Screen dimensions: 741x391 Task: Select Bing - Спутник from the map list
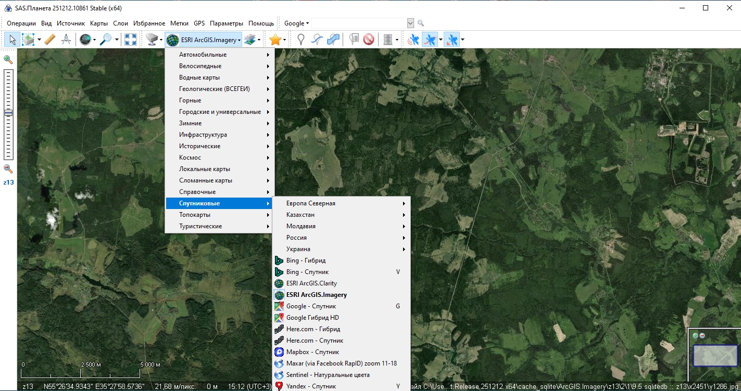pos(307,272)
